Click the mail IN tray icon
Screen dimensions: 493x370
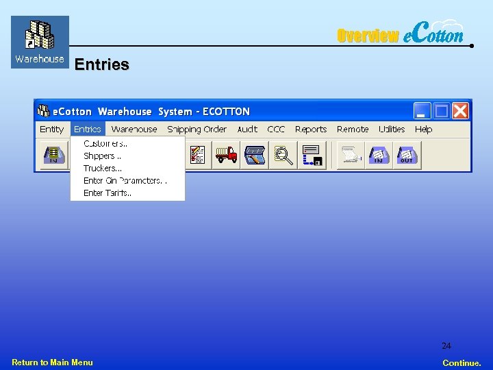click(x=379, y=155)
